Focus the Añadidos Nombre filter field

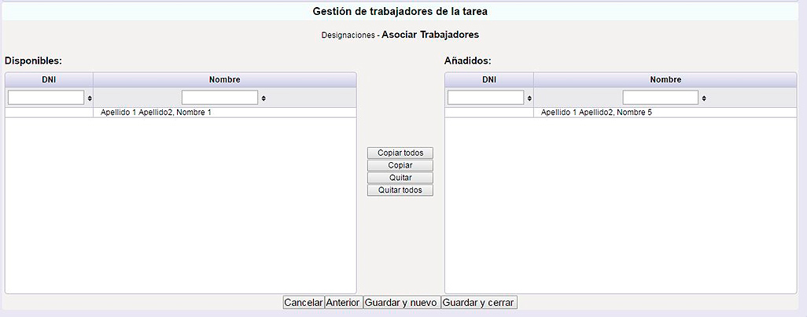tap(661, 98)
